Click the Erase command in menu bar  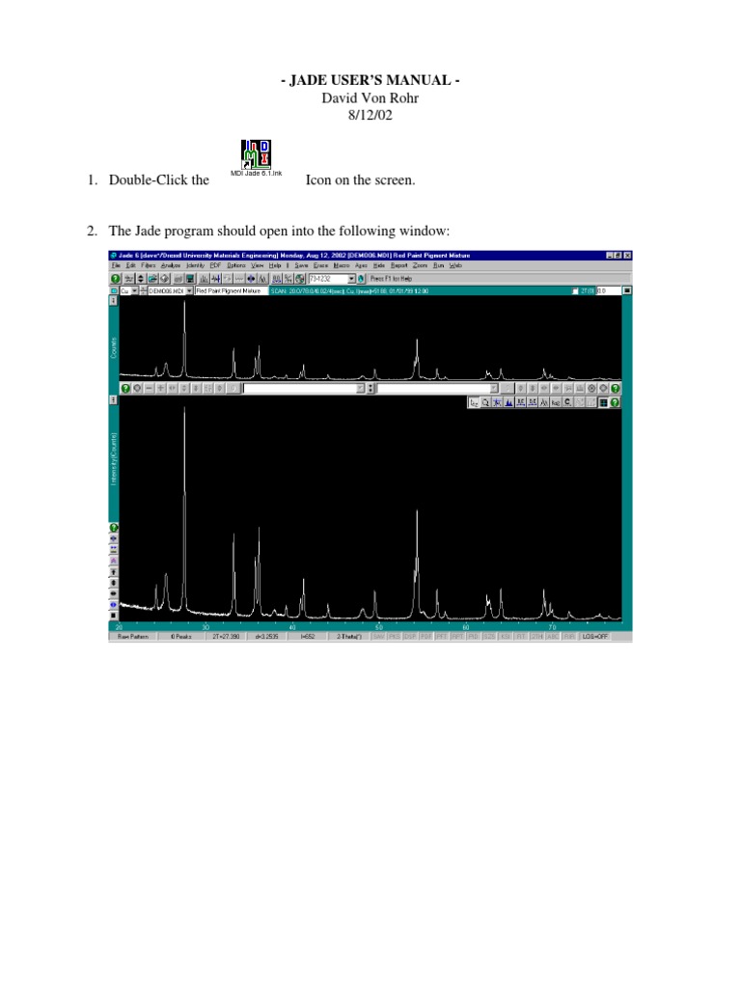point(319,265)
